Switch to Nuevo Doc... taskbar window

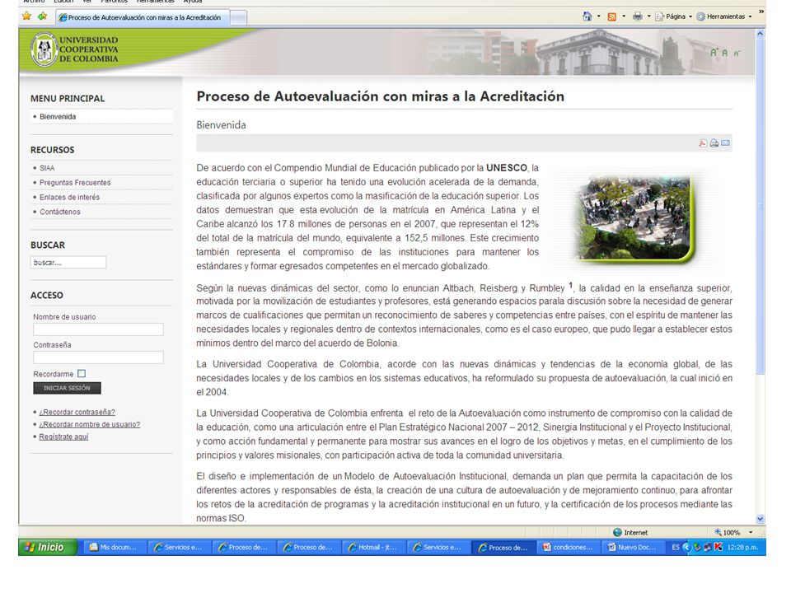point(634,547)
